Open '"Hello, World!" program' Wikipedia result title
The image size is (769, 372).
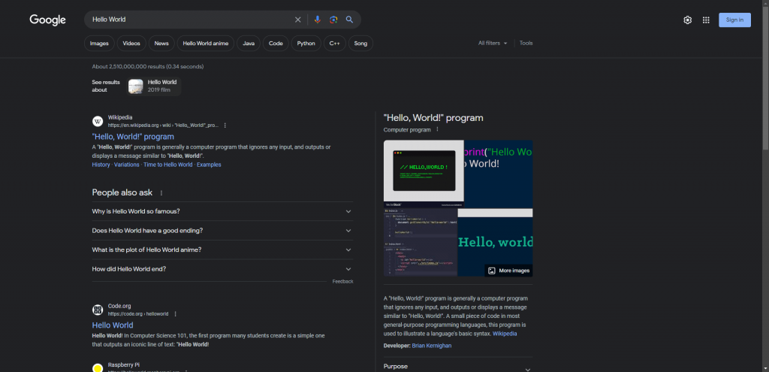point(133,137)
